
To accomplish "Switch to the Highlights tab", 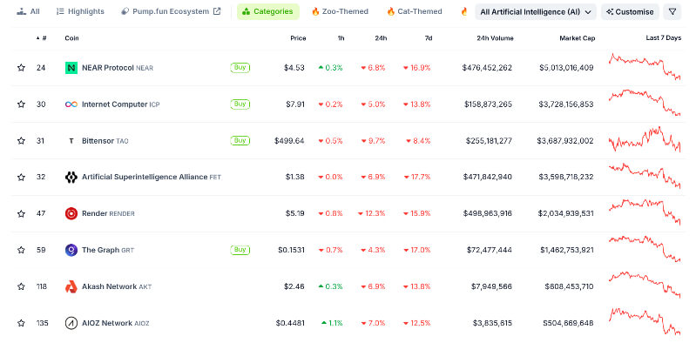I will (80, 11).
